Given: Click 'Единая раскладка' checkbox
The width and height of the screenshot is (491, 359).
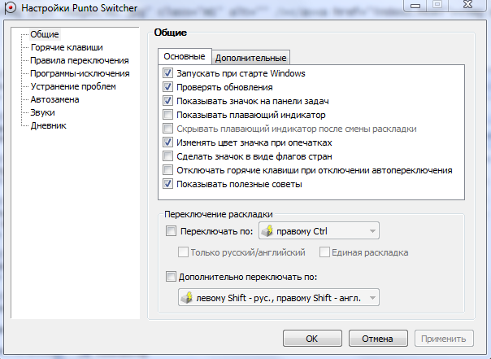Looking at the screenshot, I should (x=324, y=252).
